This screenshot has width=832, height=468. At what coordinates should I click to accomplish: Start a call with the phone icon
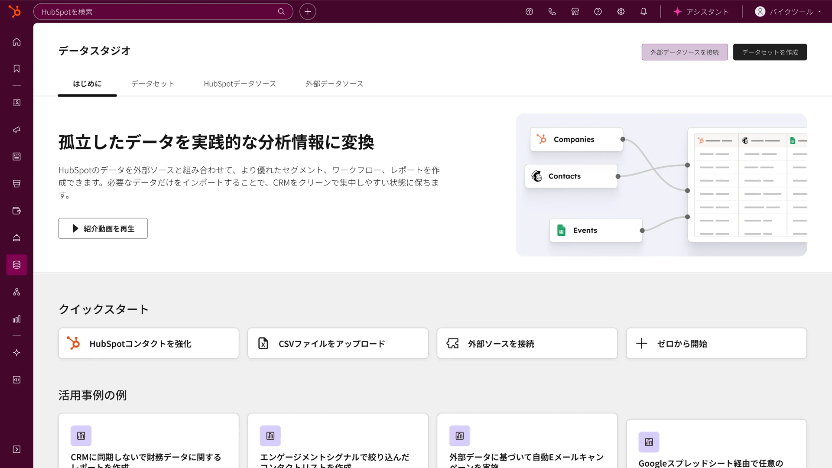552,12
